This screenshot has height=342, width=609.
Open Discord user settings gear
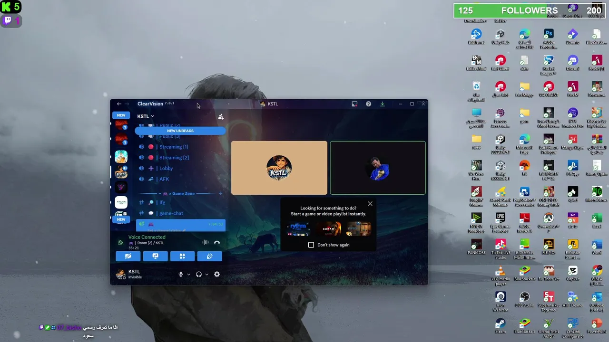(217, 274)
